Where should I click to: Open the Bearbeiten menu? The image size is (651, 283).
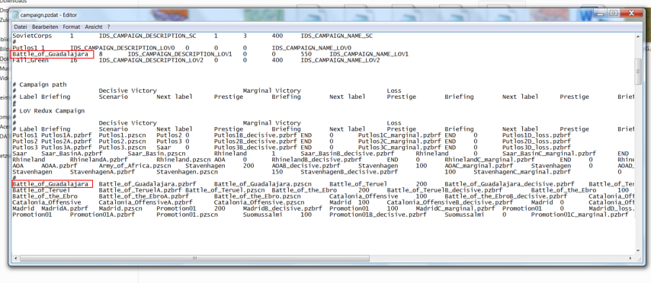[x=45, y=27]
